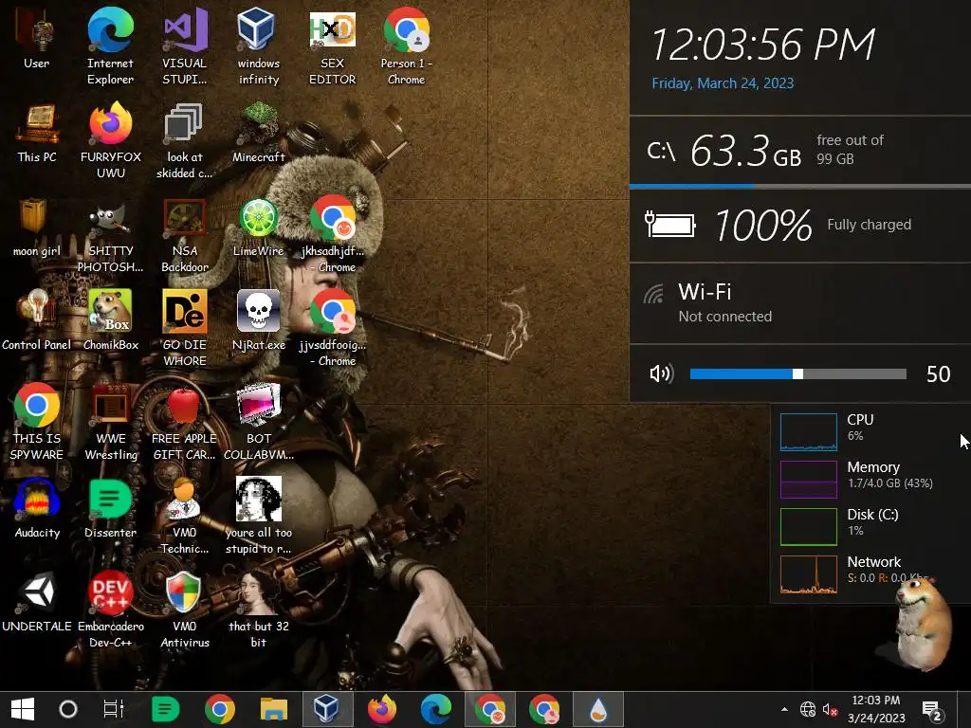Image resolution: width=971 pixels, height=728 pixels.
Task: Open jkhsadhjdf... - Chrome shortcut
Action: 333,235
